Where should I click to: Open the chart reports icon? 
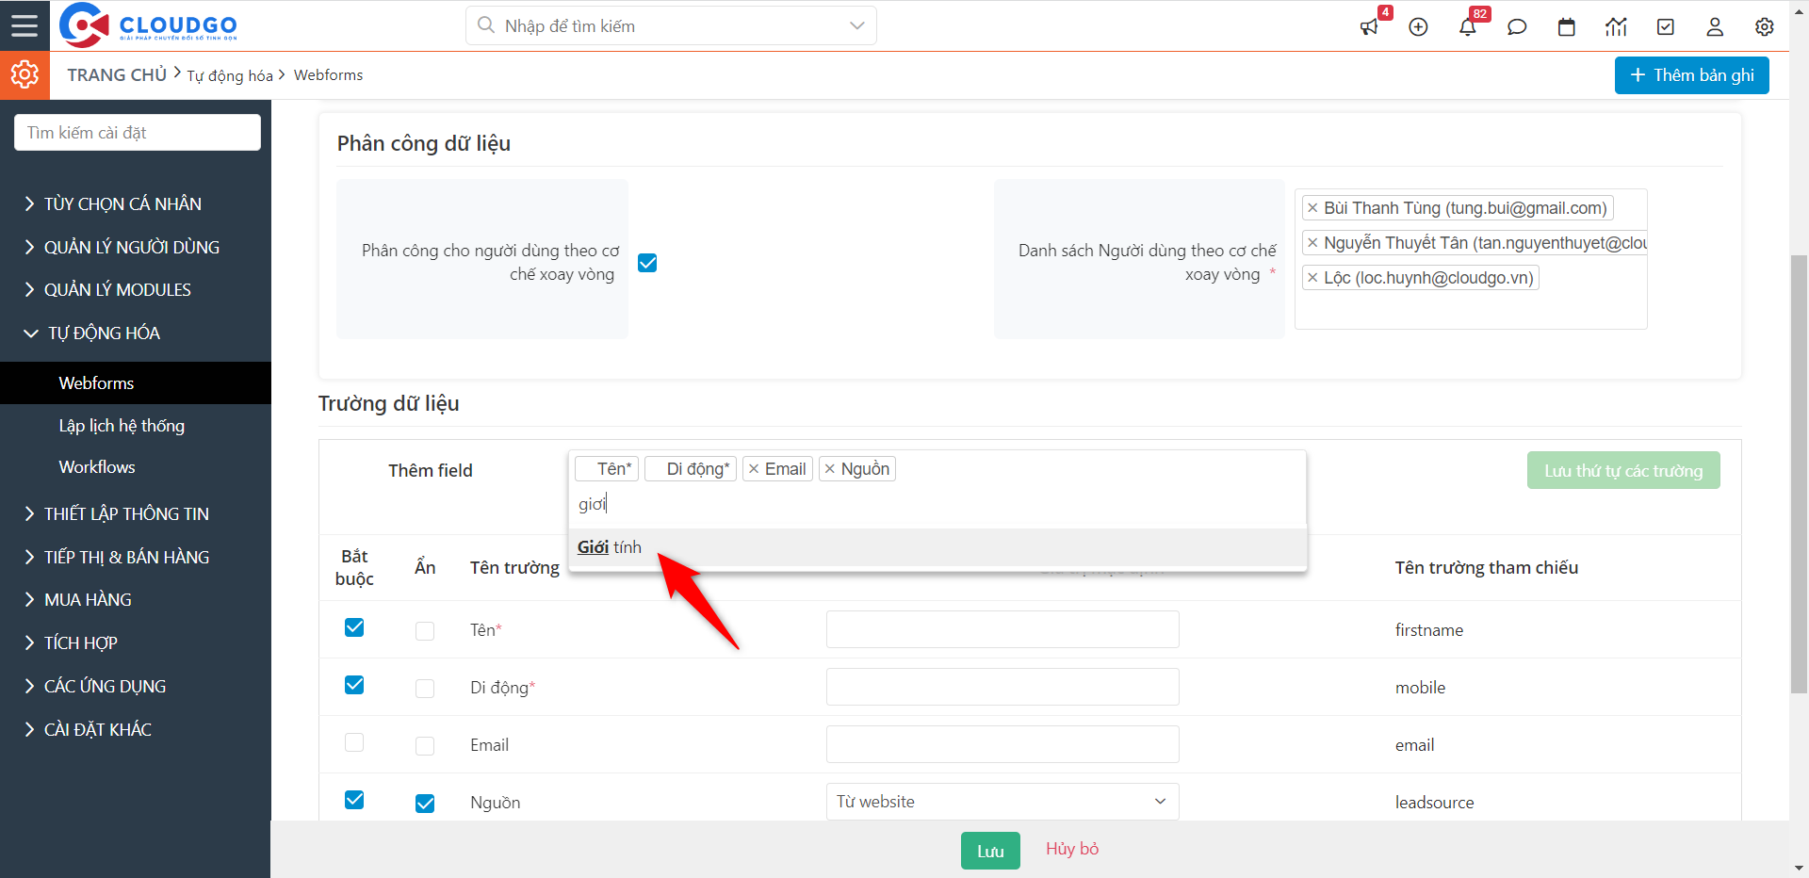(x=1616, y=27)
